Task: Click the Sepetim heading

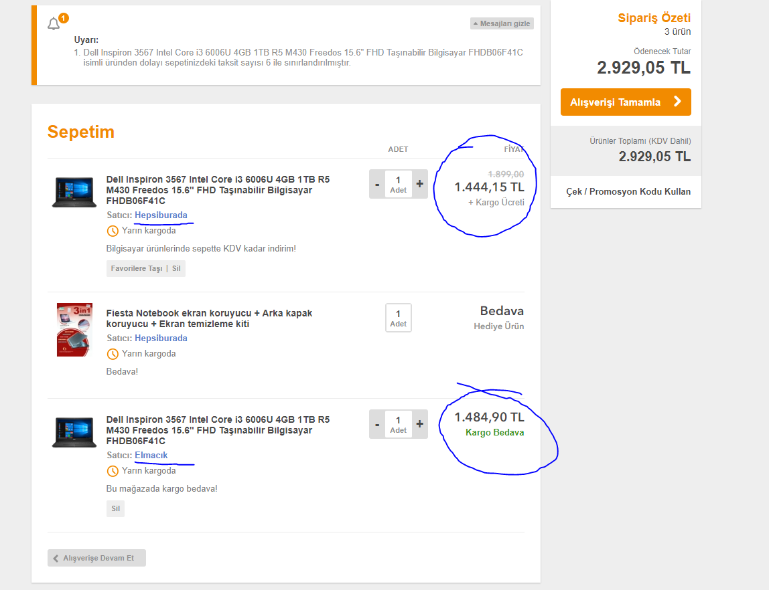Action: coord(81,132)
